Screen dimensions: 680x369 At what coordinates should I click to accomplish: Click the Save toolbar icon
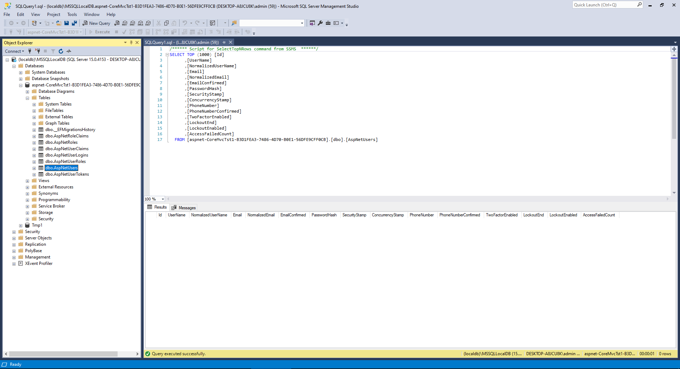[67, 23]
